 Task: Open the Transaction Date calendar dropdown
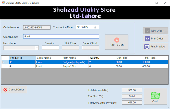[x=96, y=27]
